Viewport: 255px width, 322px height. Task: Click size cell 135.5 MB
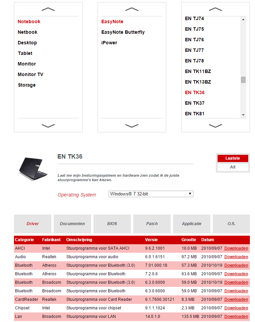tap(190, 317)
